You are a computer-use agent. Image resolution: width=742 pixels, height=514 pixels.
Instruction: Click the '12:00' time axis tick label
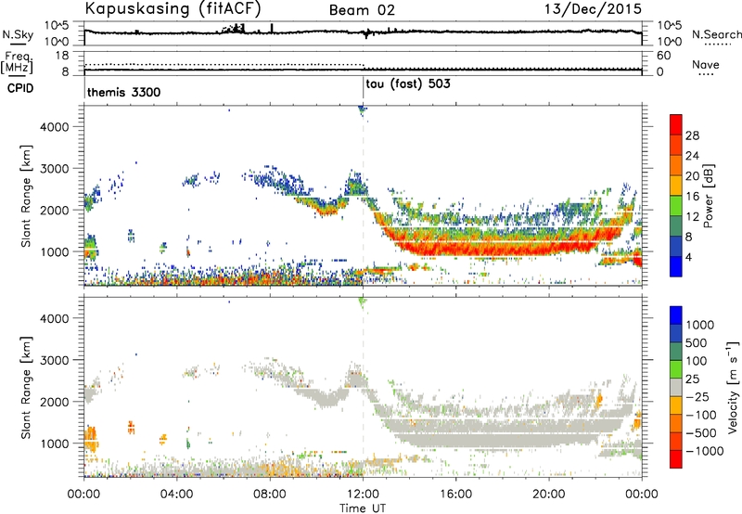click(363, 495)
